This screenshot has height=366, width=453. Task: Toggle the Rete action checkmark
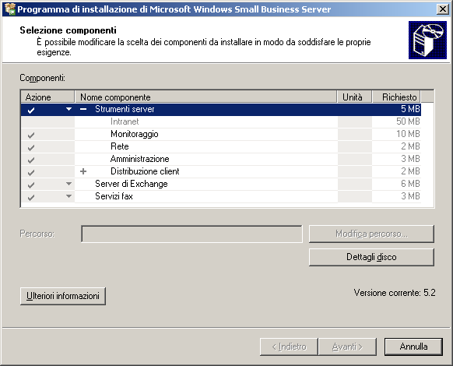tap(31, 147)
